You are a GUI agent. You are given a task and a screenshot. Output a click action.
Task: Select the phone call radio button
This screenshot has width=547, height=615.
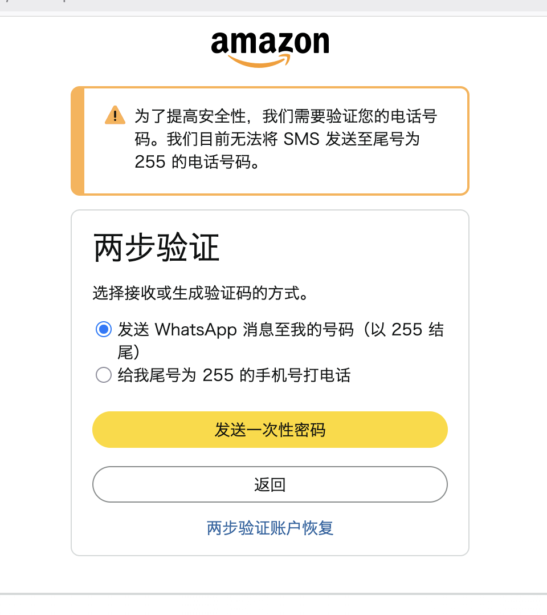coord(103,375)
